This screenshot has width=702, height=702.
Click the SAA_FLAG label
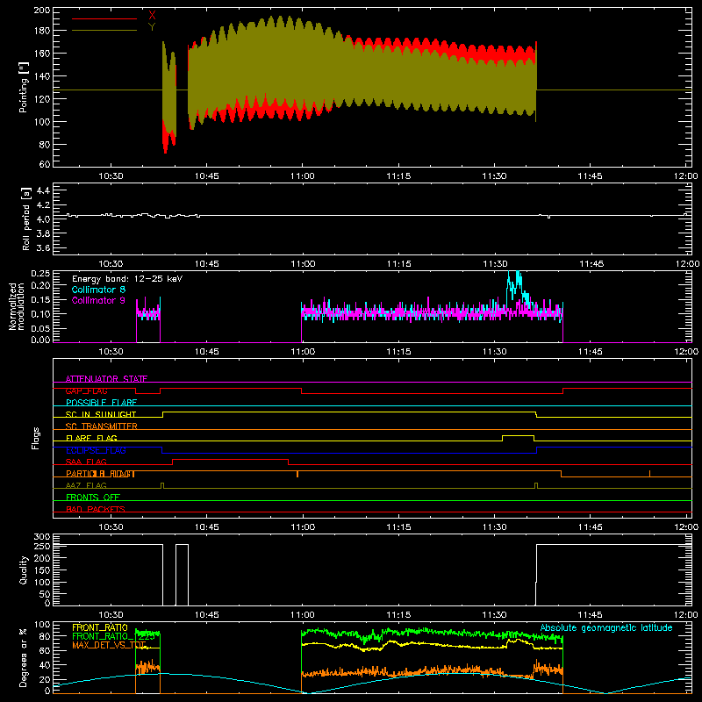tap(86, 462)
